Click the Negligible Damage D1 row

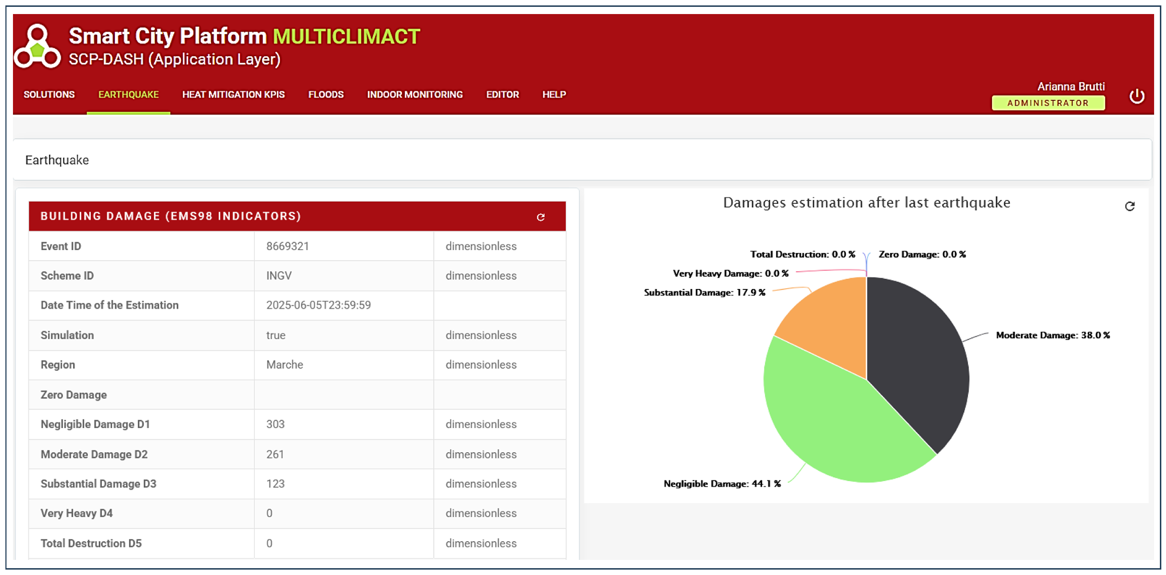(95, 424)
